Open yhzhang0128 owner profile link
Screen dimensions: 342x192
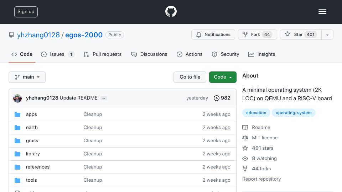click(x=38, y=35)
